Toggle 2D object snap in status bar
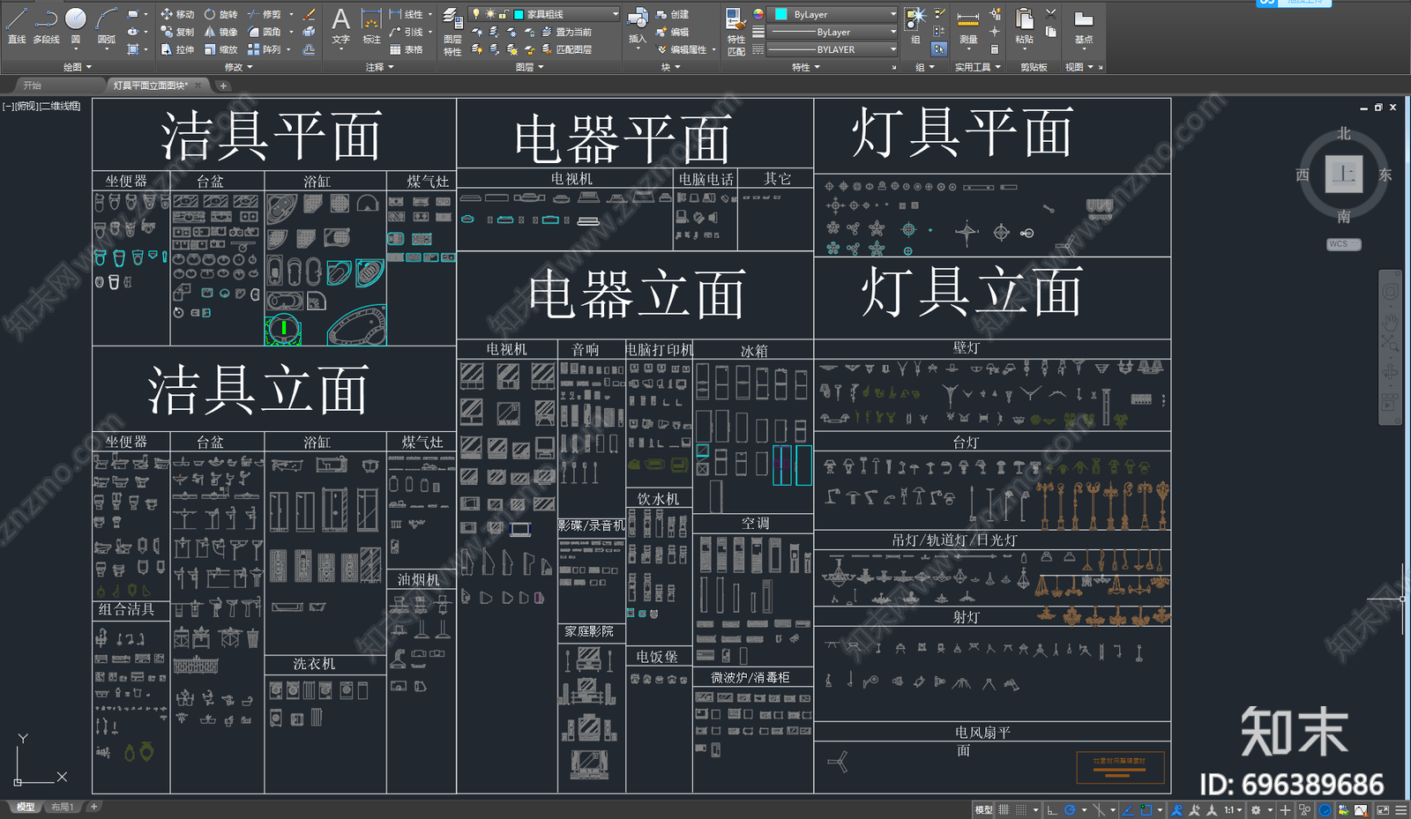 1146,809
